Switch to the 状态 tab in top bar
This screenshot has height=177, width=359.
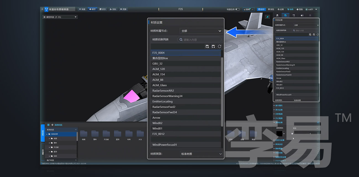(102, 9)
